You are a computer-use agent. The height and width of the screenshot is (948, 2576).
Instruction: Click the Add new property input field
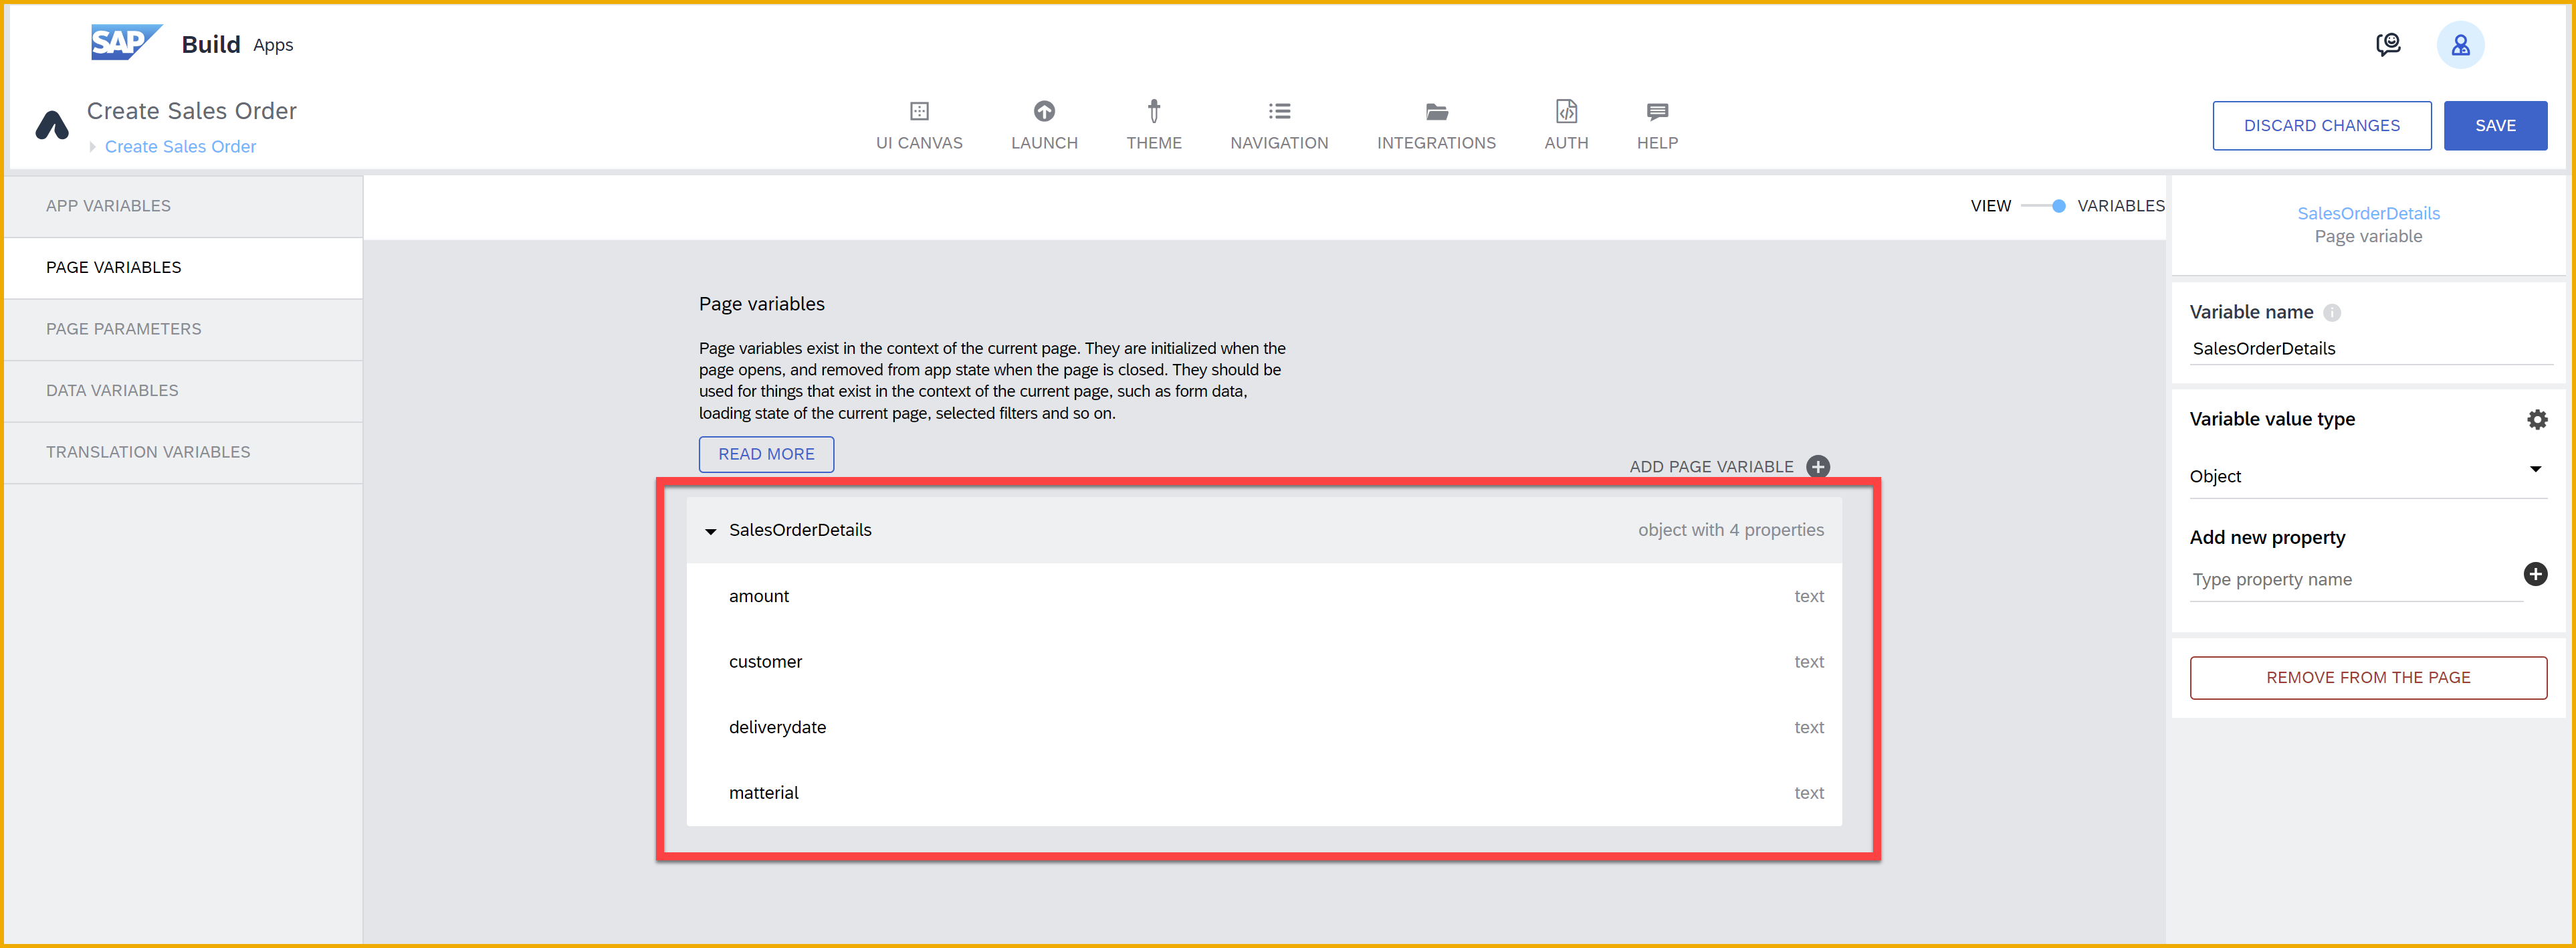(x=2349, y=578)
